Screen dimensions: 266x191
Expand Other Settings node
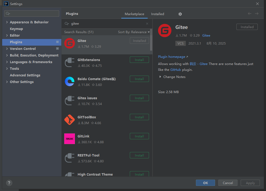point(7,82)
